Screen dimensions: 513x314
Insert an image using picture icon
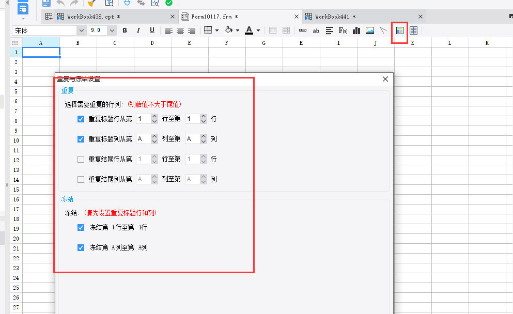click(370, 30)
